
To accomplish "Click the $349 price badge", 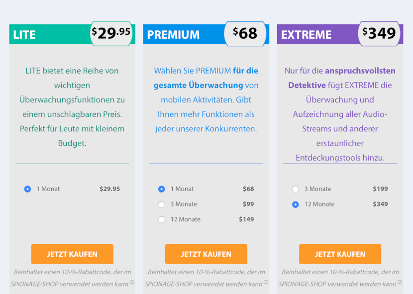I will tap(379, 34).
